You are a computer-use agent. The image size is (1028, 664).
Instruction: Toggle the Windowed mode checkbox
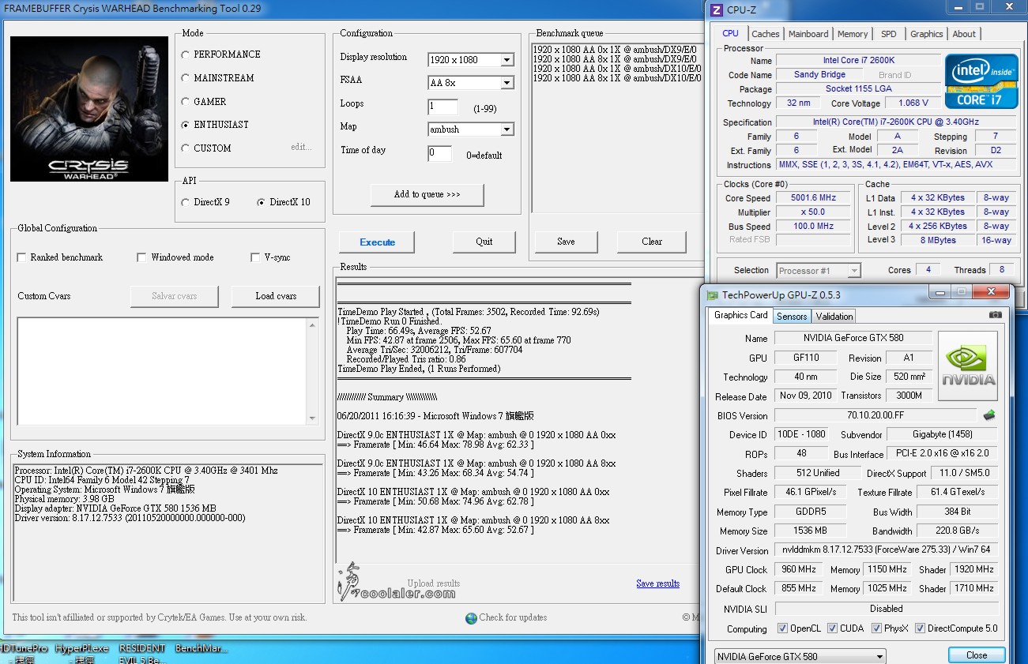[x=141, y=257]
